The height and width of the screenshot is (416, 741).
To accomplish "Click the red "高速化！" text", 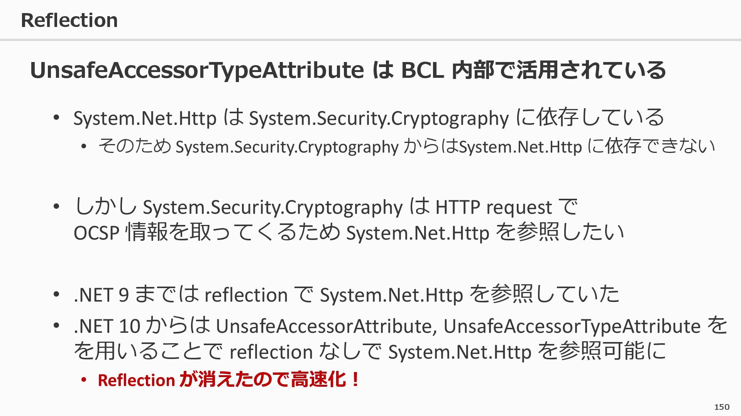I will point(325,379).
